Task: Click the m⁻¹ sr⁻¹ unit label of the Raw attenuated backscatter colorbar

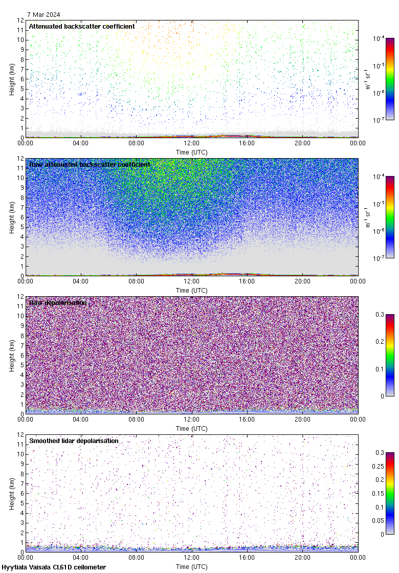Action: 368,217
